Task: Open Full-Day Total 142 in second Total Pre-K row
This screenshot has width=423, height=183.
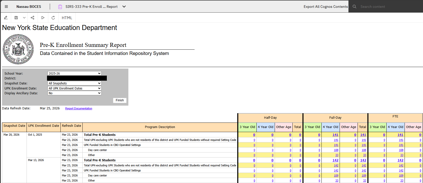Action: pyautogui.click(x=363, y=160)
